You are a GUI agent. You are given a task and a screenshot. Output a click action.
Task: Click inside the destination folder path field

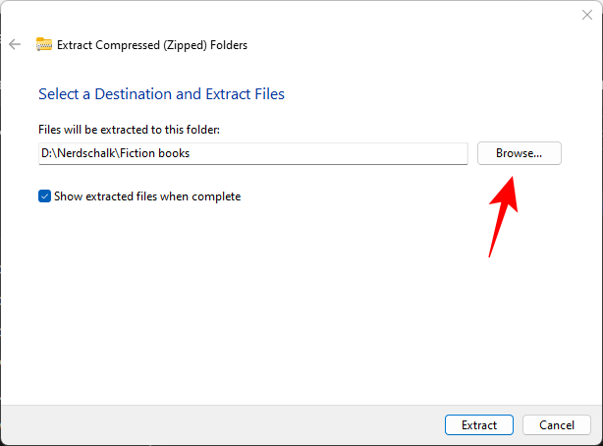click(295, 153)
